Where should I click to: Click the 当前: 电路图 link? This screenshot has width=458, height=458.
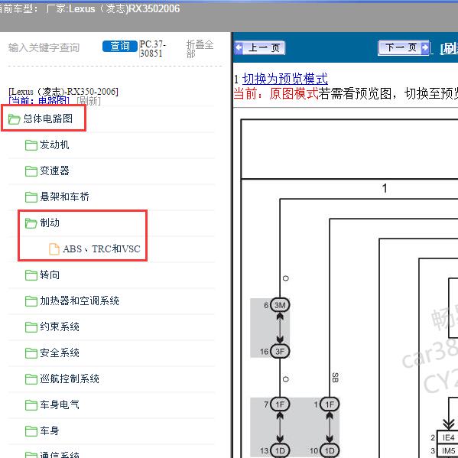tap(39, 101)
